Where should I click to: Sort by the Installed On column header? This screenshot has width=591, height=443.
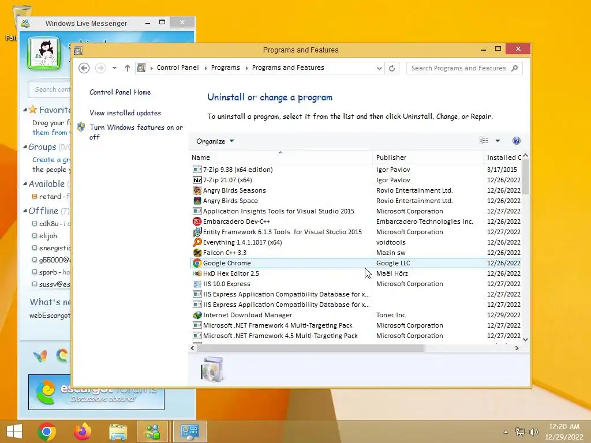504,157
